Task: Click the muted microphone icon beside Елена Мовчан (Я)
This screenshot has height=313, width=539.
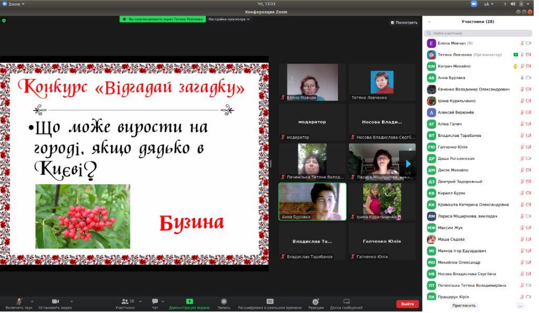Action: click(522, 43)
